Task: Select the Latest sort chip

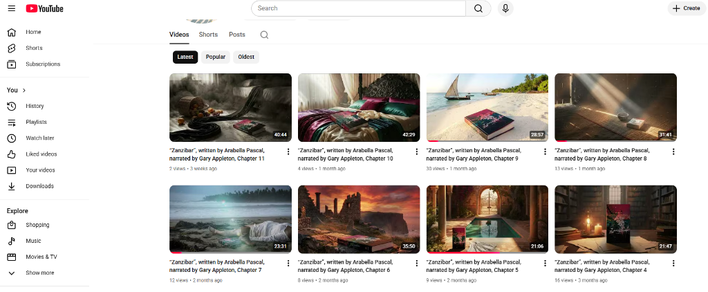Action: click(x=185, y=57)
